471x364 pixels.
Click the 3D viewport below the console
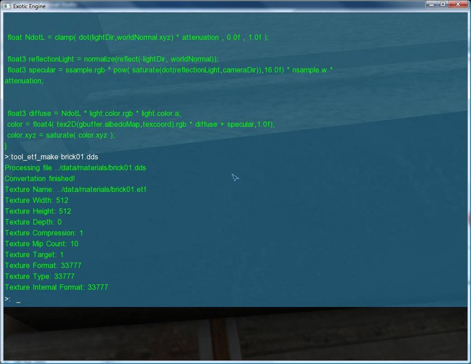pyautogui.click(x=235, y=335)
